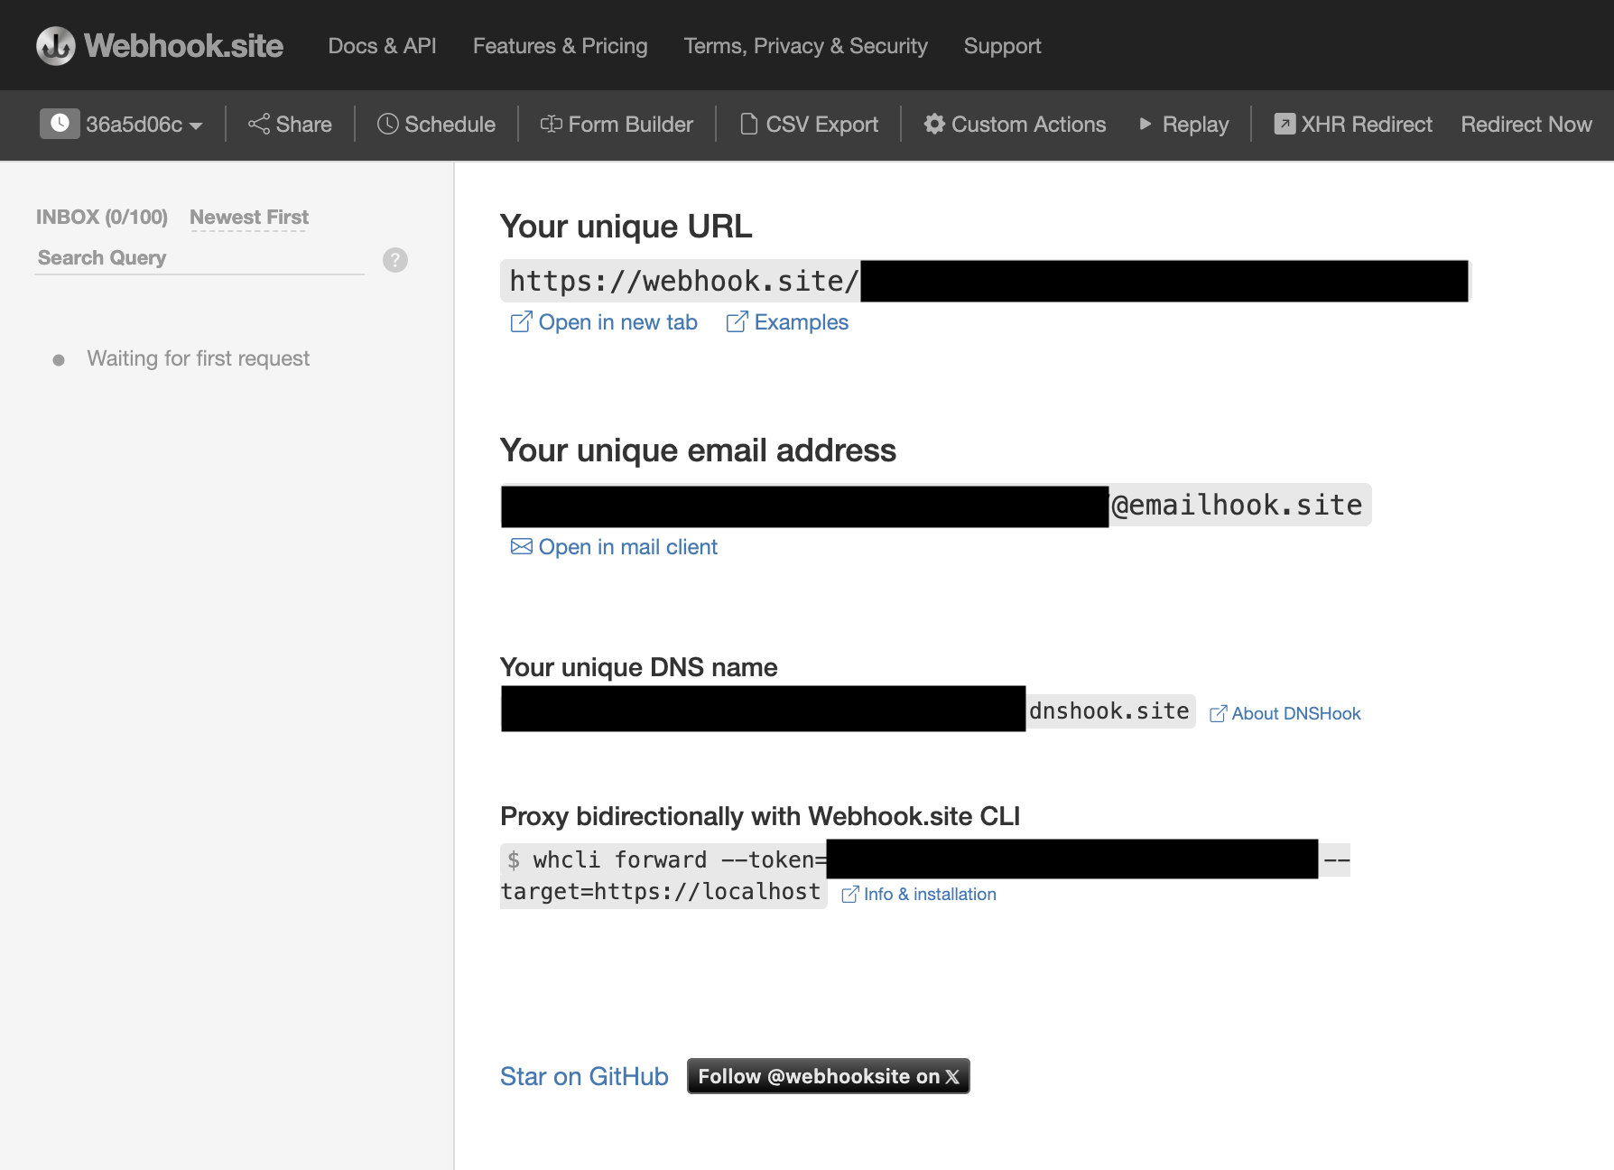1614x1170 pixels.
Task: Open the Schedule option
Action: click(x=437, y=125)
